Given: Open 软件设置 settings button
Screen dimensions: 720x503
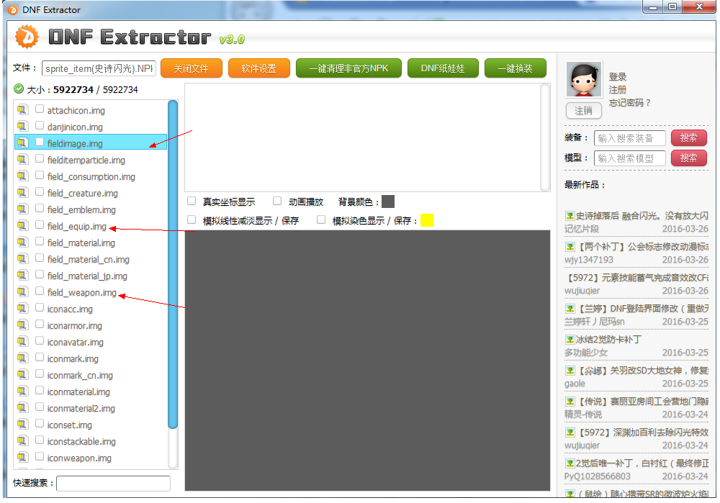Looking at the screenshot, I should (x=258, y=68).
